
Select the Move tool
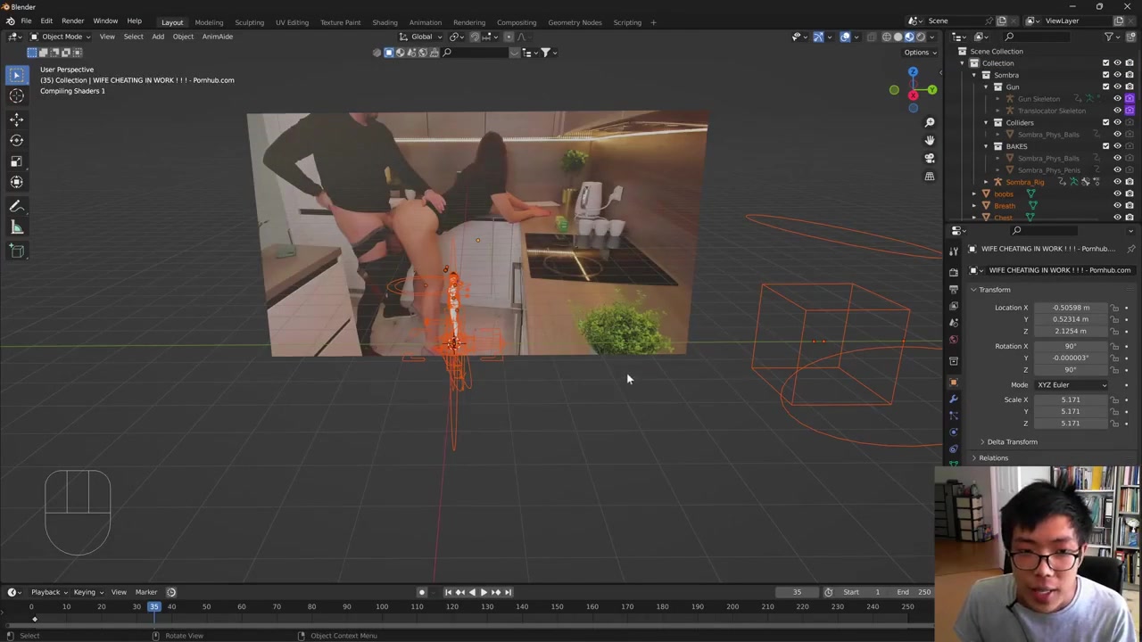coord(16,119)
